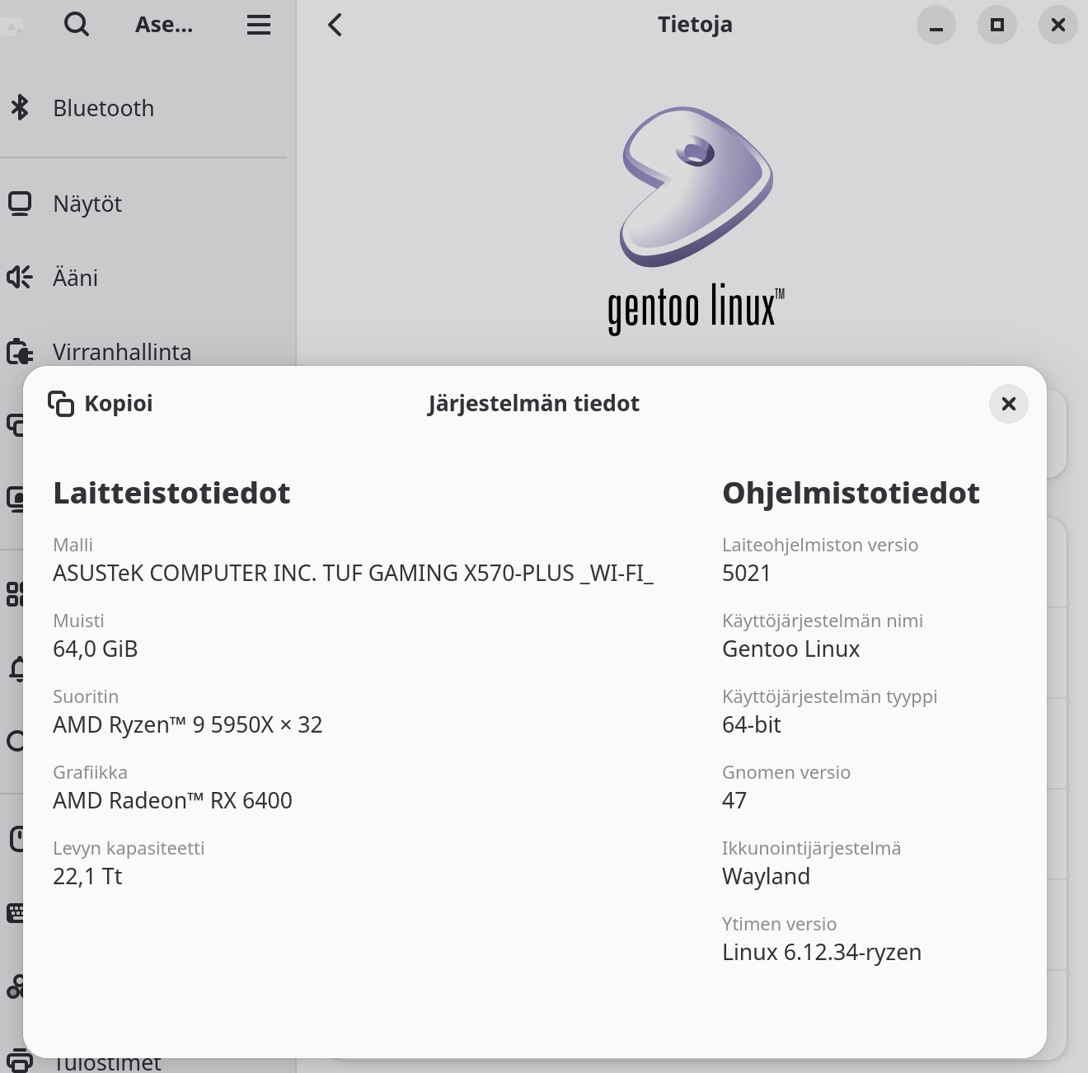This screenshot has height=1073, width=1088.
Task: Click disk capacity value 22,1 Tt
Action: click(x=87, y=877)
